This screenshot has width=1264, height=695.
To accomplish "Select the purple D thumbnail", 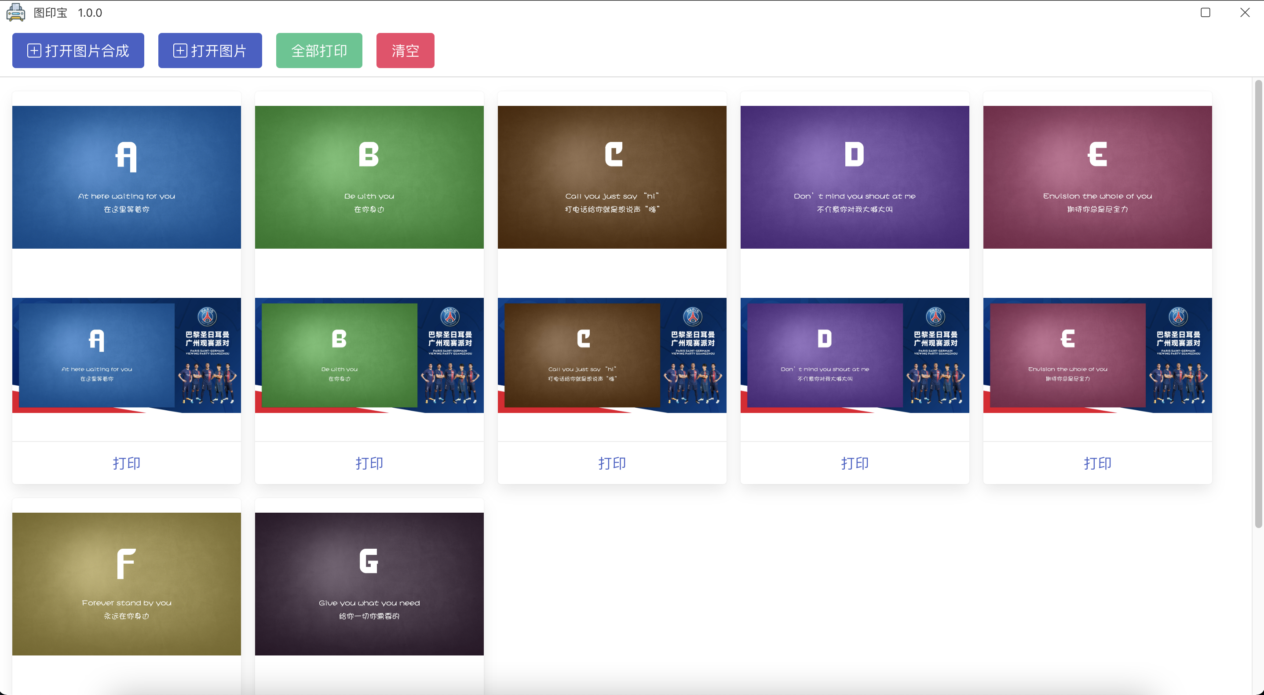I will coord(855,177).
